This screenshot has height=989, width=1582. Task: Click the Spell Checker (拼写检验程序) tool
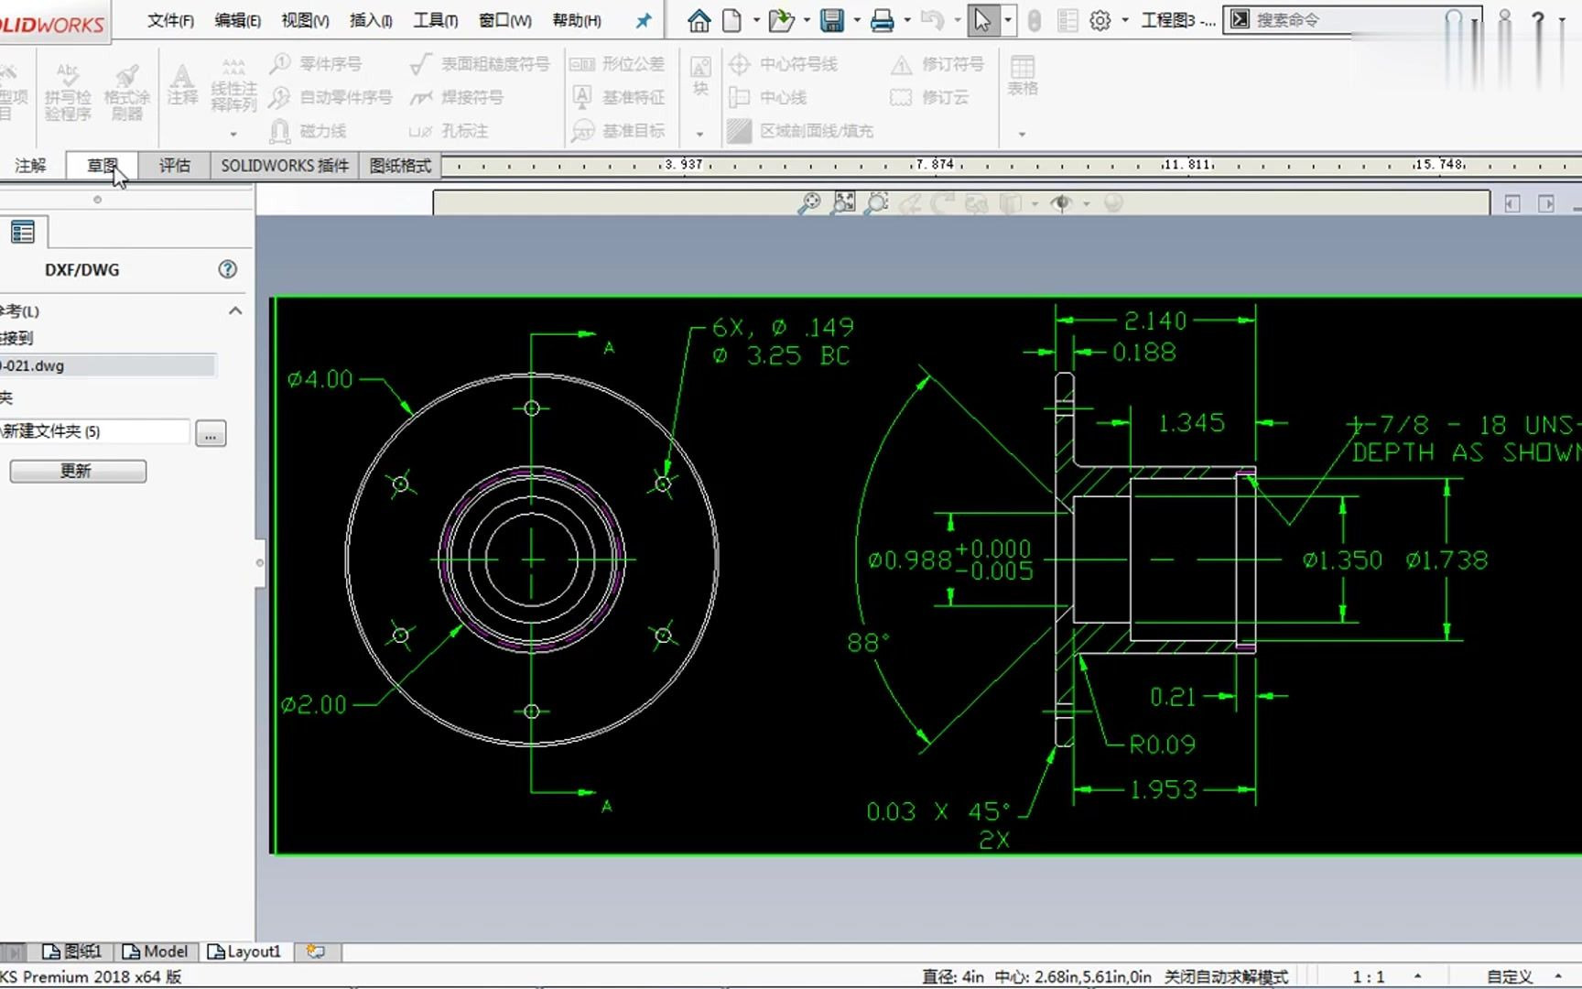click(x=68, y=92)
